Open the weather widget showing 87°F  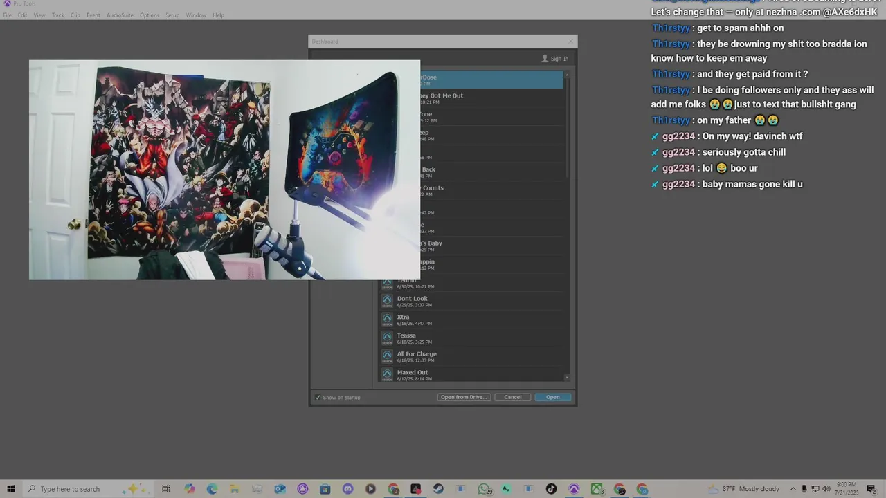click(743, 489)
